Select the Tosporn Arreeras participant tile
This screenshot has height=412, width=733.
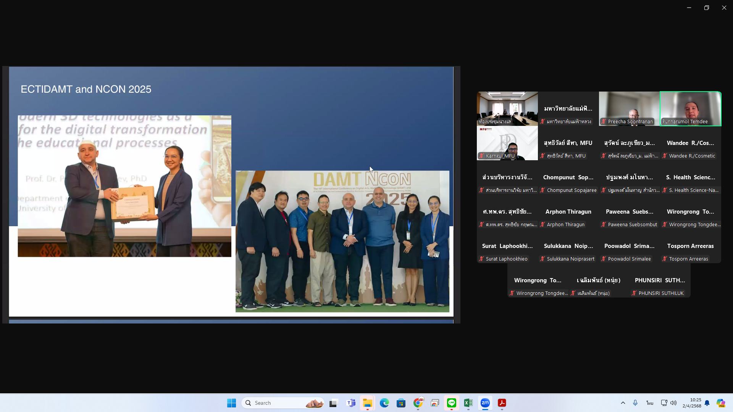click(691, 246)
